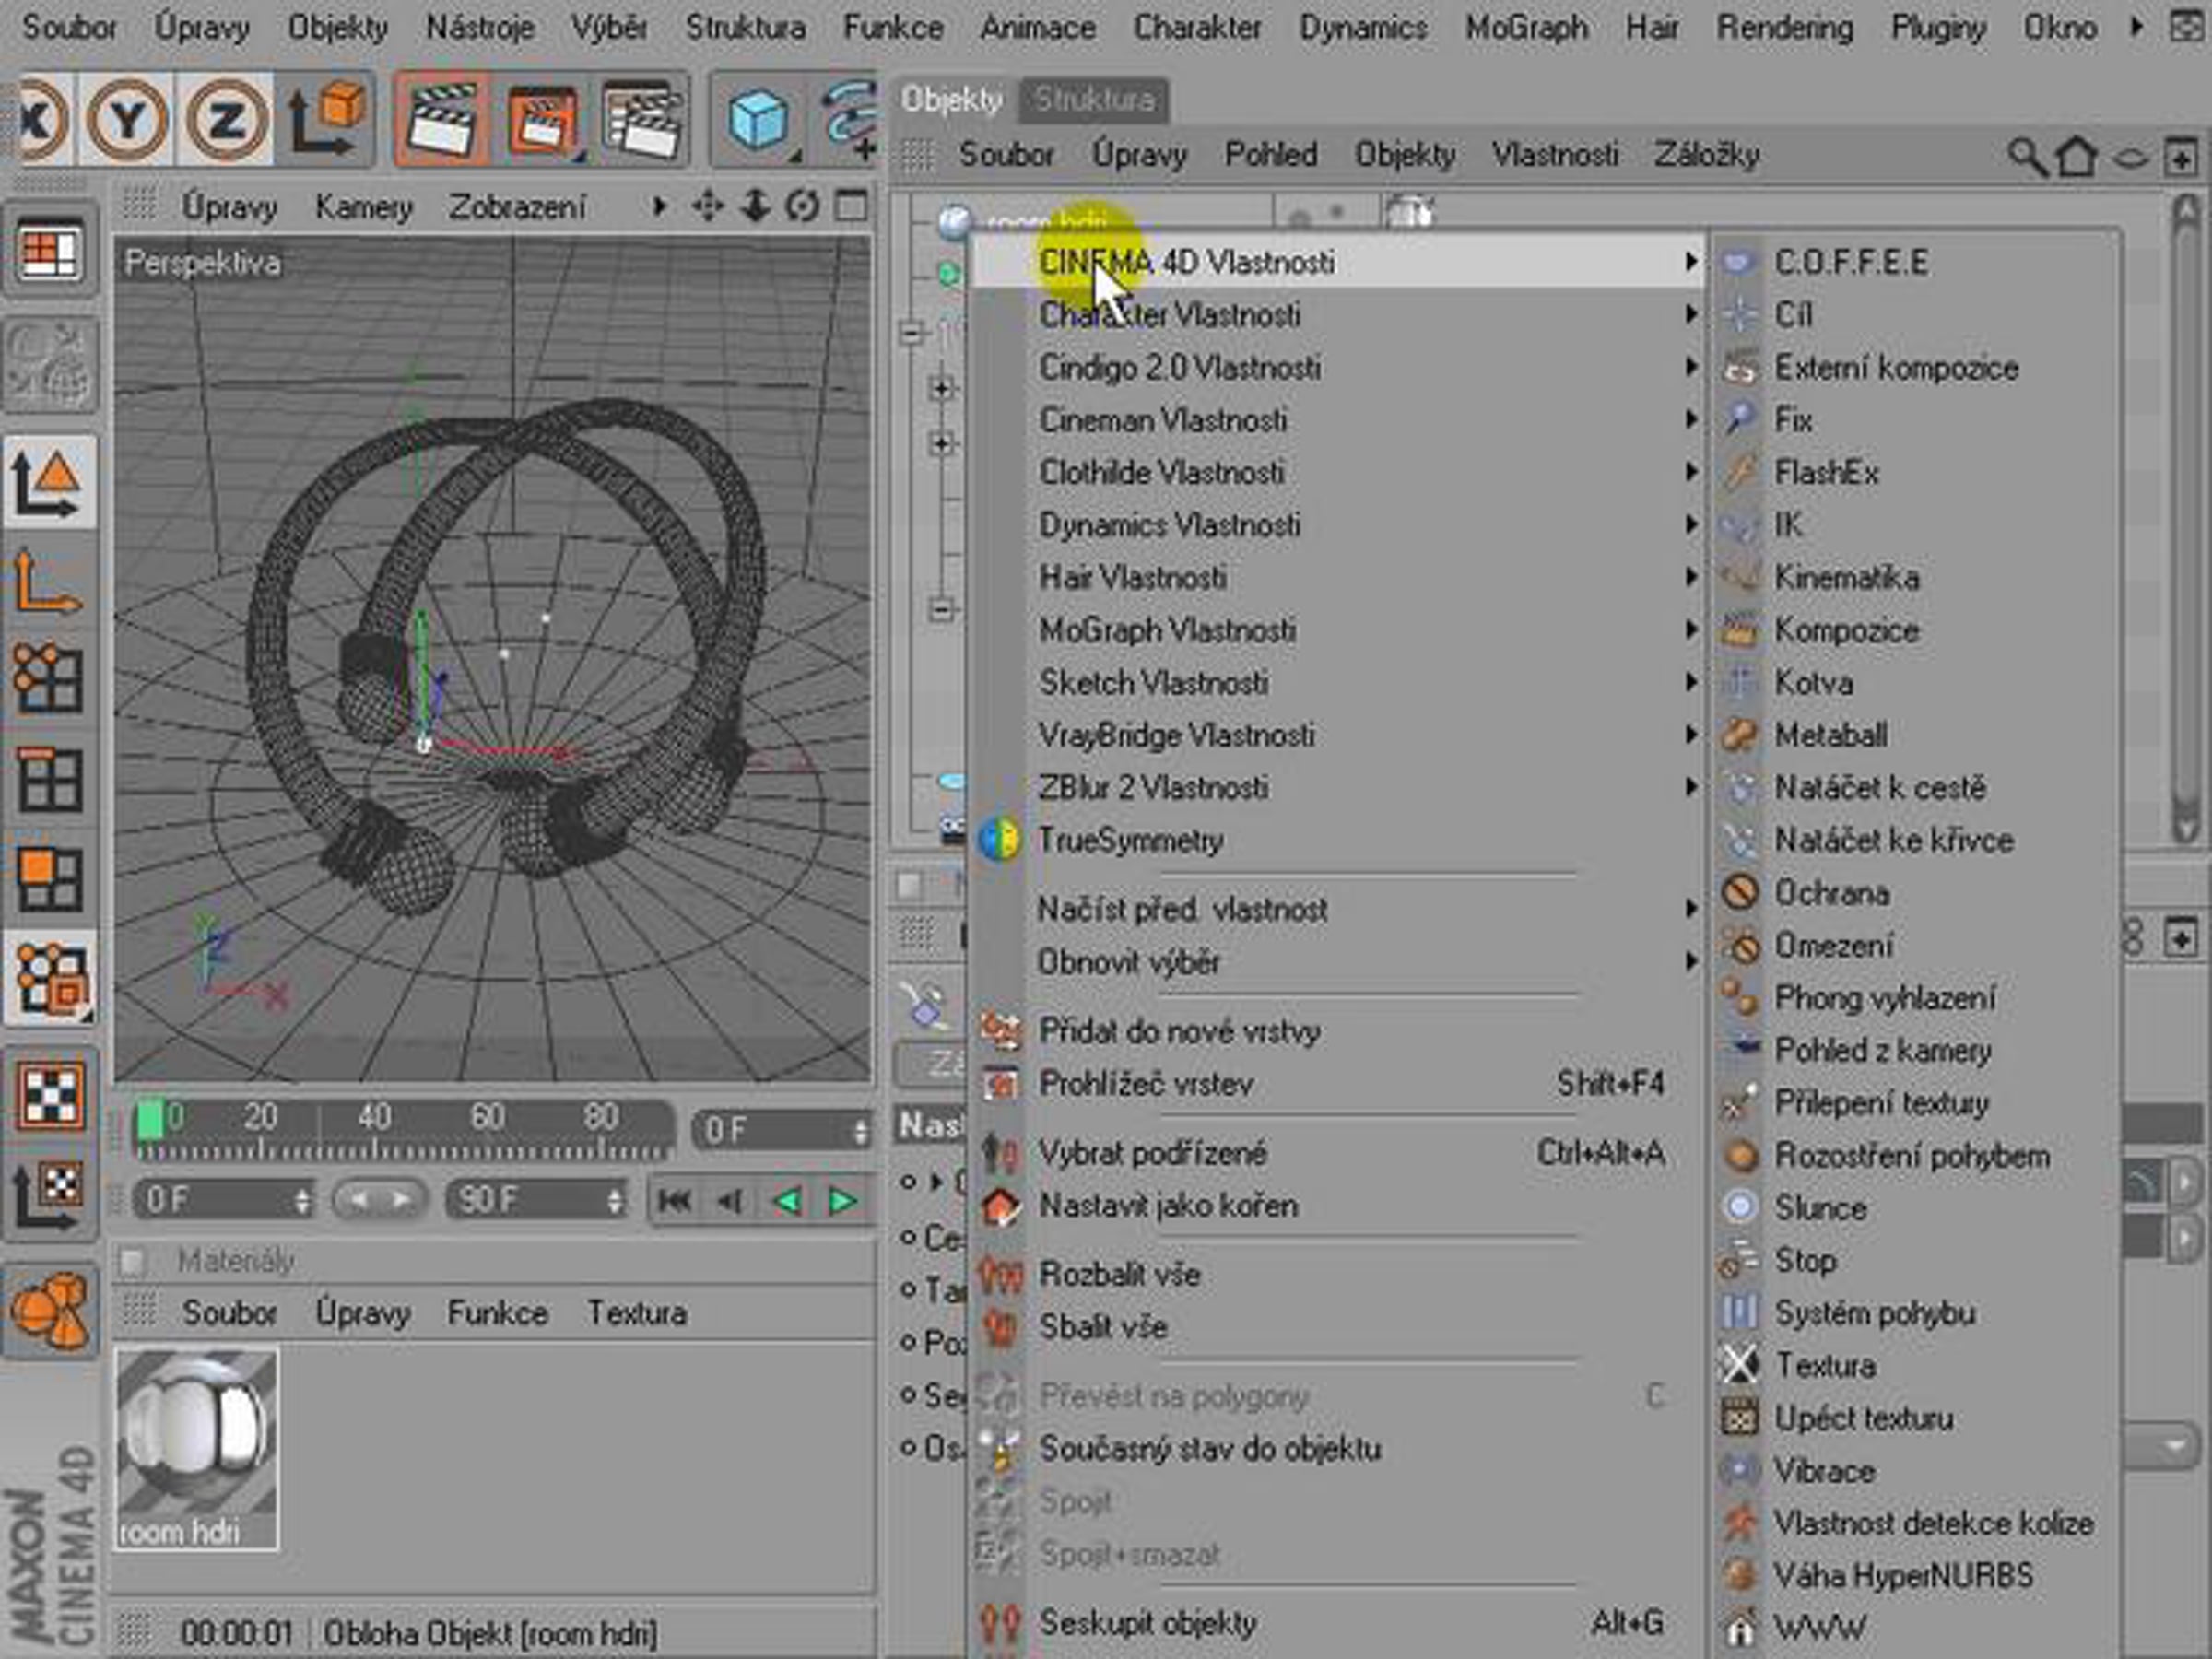This screenshot has height=1659, width=2212.
Task: Click Rozbalit vše menu entry
Action: click(1338, 1274)
